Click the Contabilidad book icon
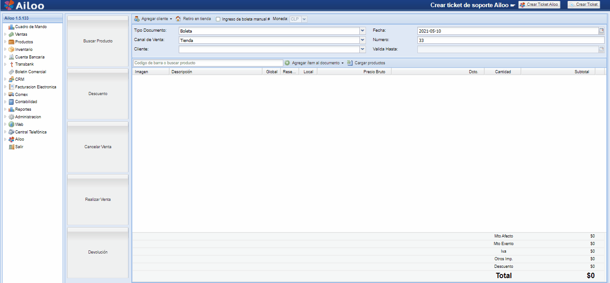This screenshot has width=610, height=283. coord(12,102)
